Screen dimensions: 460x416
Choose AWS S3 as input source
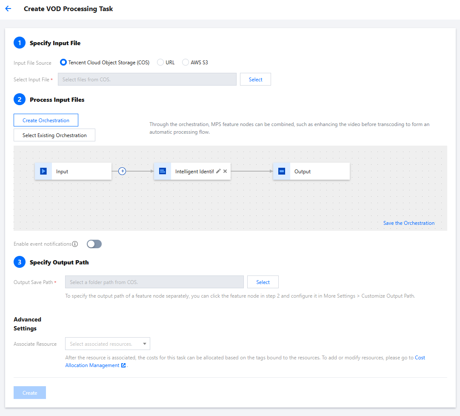coord(186,62)
